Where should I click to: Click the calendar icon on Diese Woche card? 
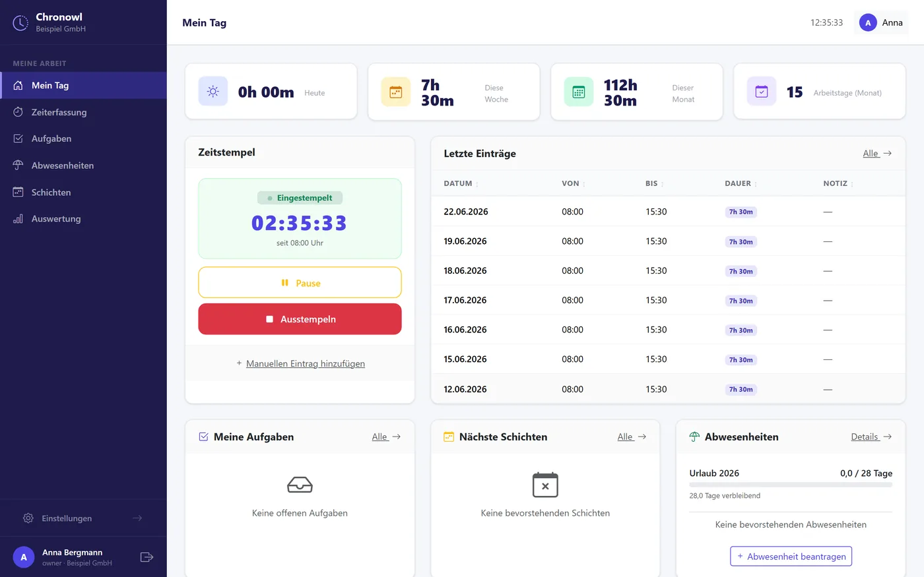396,92
